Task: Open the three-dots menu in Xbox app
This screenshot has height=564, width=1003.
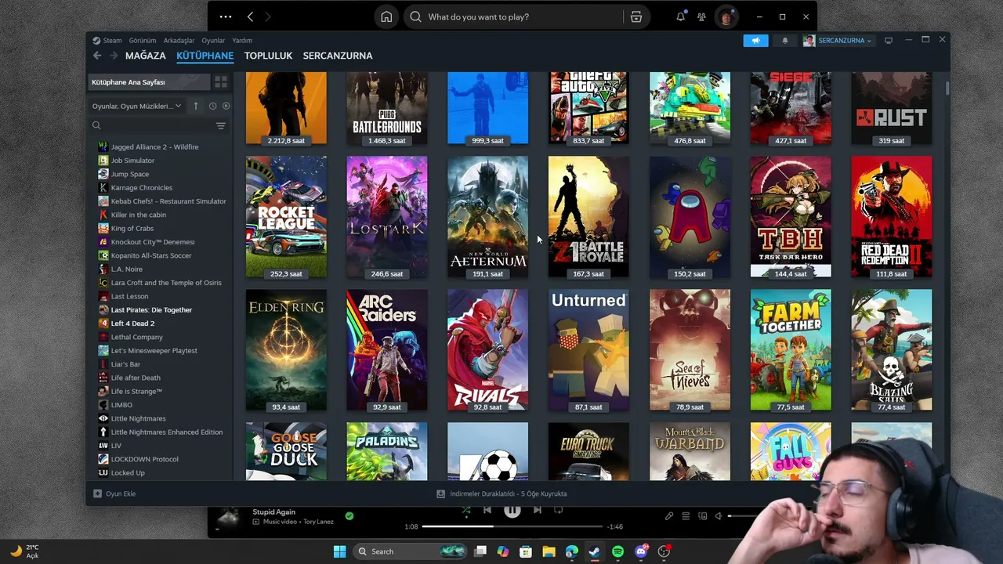Action: pyautogui.click(x=226, y=16)
